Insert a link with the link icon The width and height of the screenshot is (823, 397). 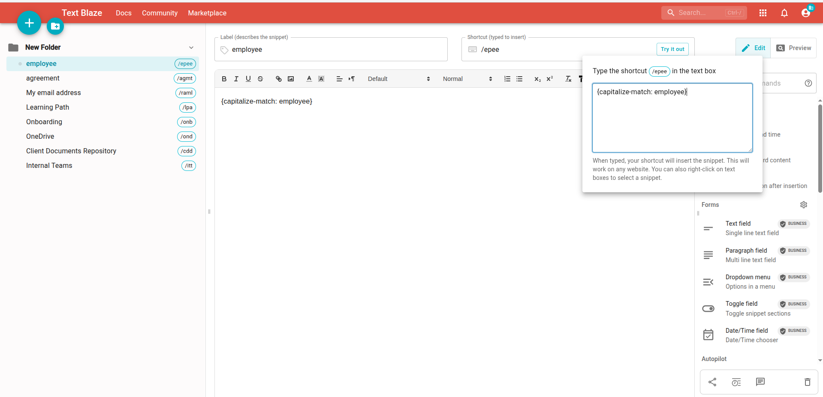coord(279,79)
